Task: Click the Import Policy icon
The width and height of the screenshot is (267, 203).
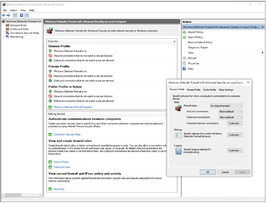Action: coord(184,32)
